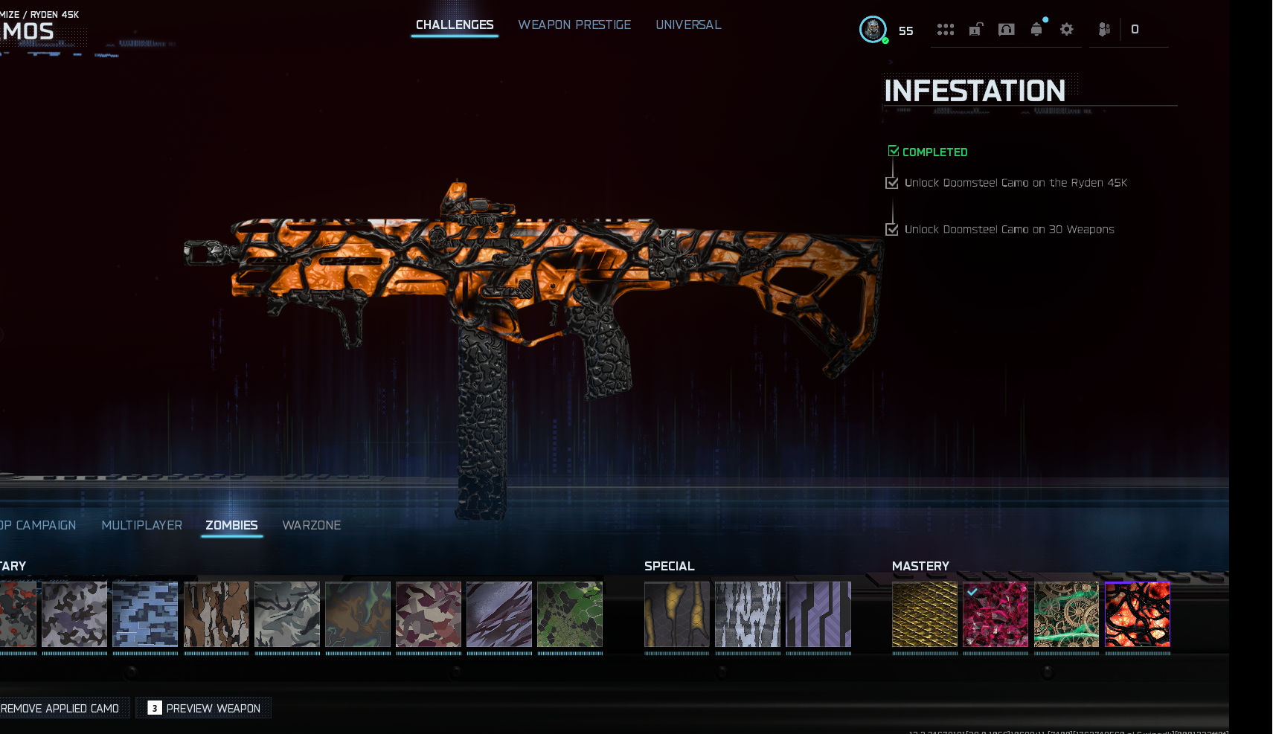
Task: Open the grid menu icon in top bar
Action: pos(945,30)
